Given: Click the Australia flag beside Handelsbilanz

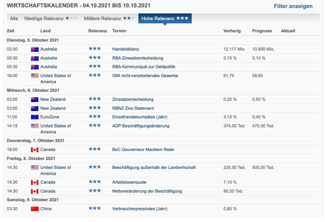Looking at the screenshot, I should tap(35, 49).
